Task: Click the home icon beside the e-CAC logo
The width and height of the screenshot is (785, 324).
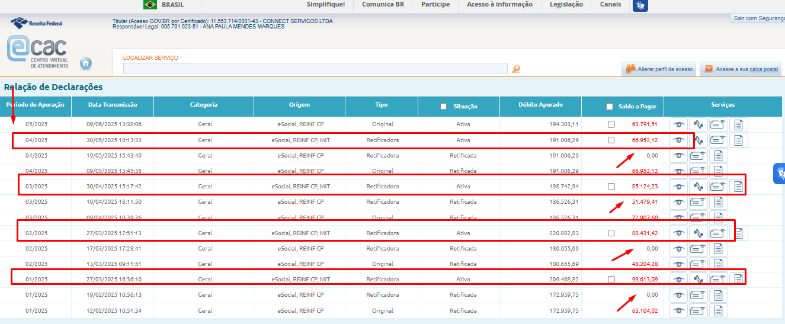Action: point(86,63)
